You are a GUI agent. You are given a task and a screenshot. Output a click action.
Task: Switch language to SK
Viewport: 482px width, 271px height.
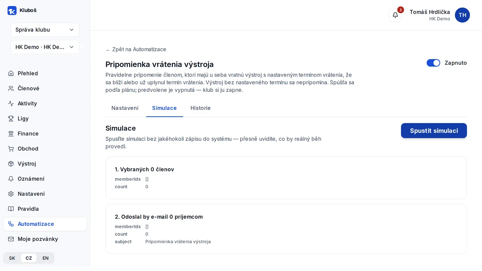tap(12, 258)
